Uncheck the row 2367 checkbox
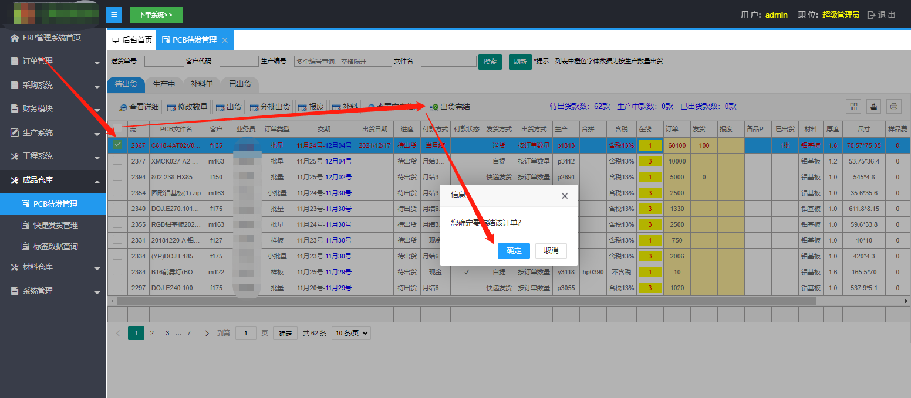Viewport: 911px width, 398px height. [117, 145]
